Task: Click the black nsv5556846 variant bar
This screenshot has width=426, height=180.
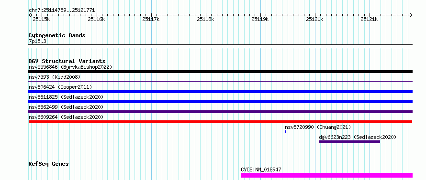Action: pyautogui.click(x=220, y=72)
